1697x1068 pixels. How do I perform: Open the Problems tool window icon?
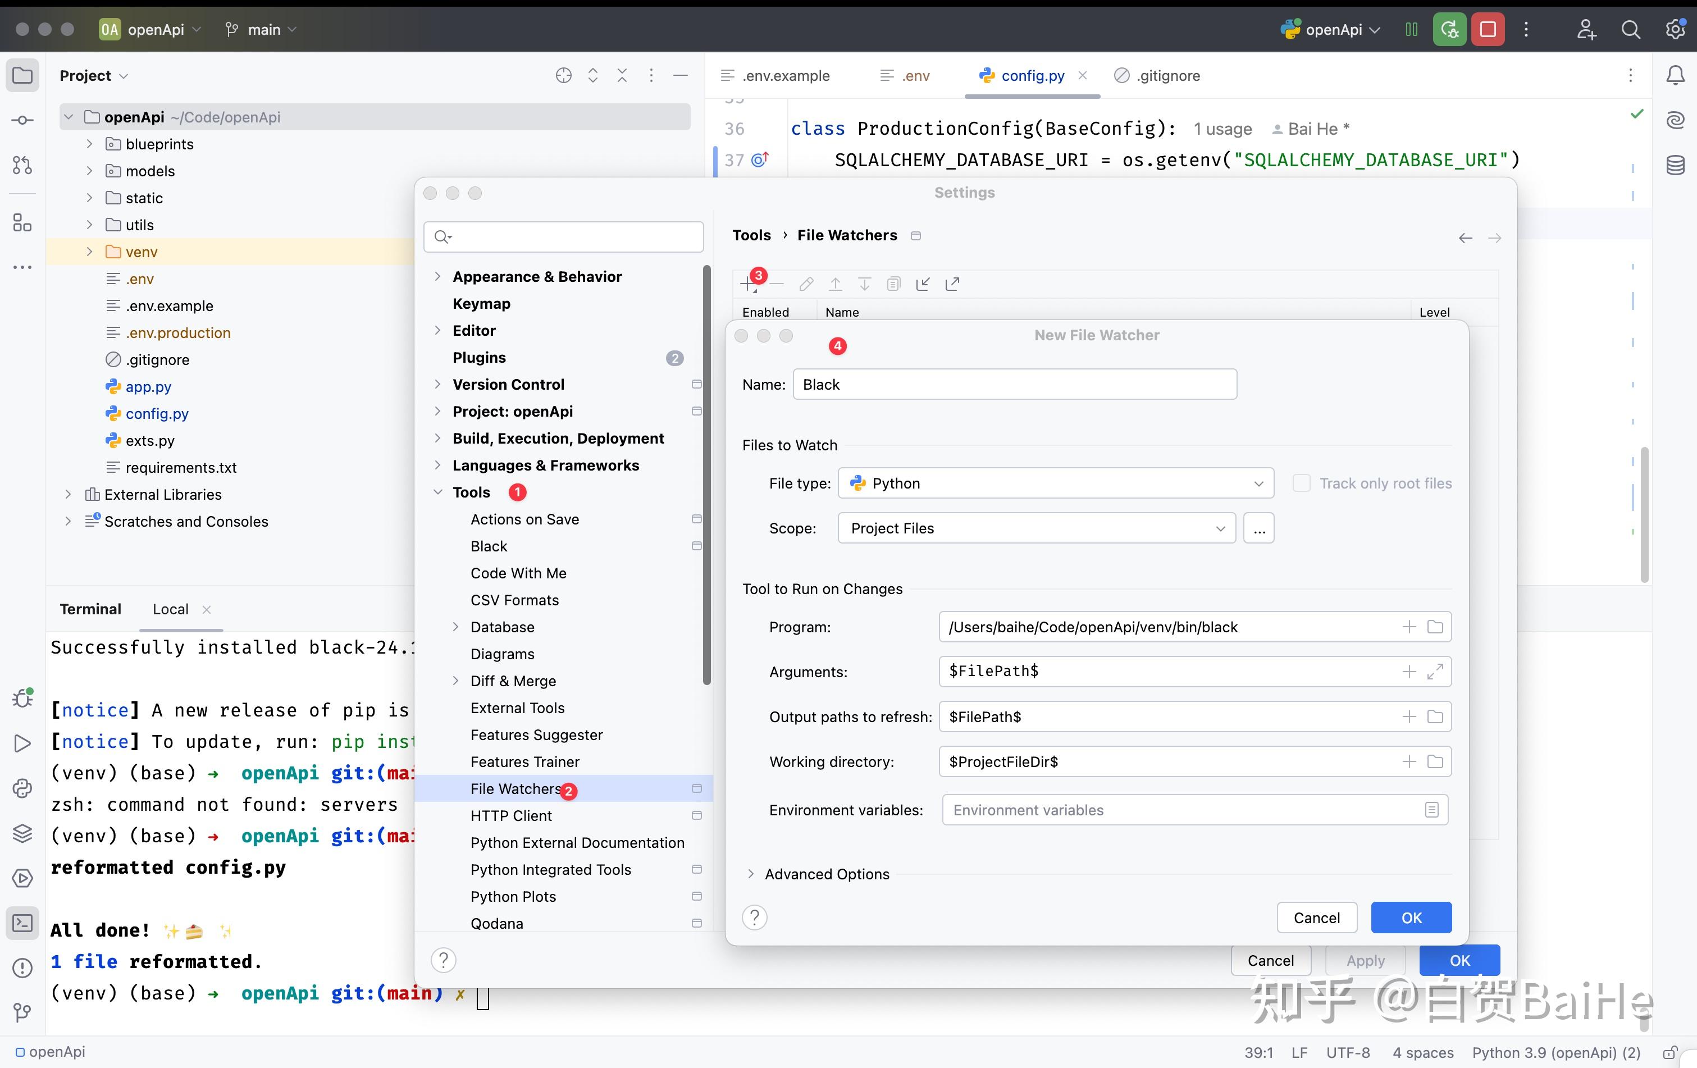pos(22,968)
